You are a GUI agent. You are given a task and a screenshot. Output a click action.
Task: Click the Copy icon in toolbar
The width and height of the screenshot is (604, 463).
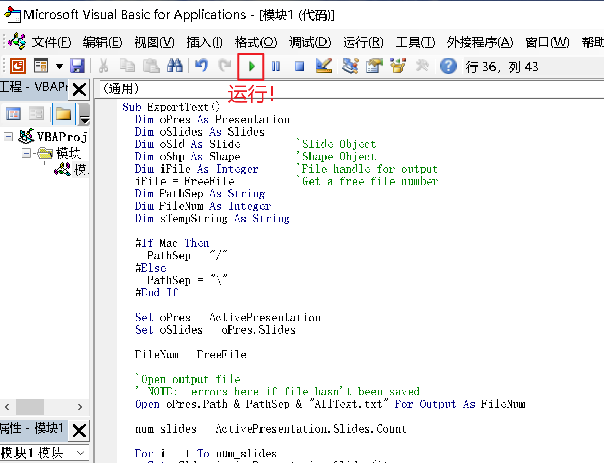point(127,66)
